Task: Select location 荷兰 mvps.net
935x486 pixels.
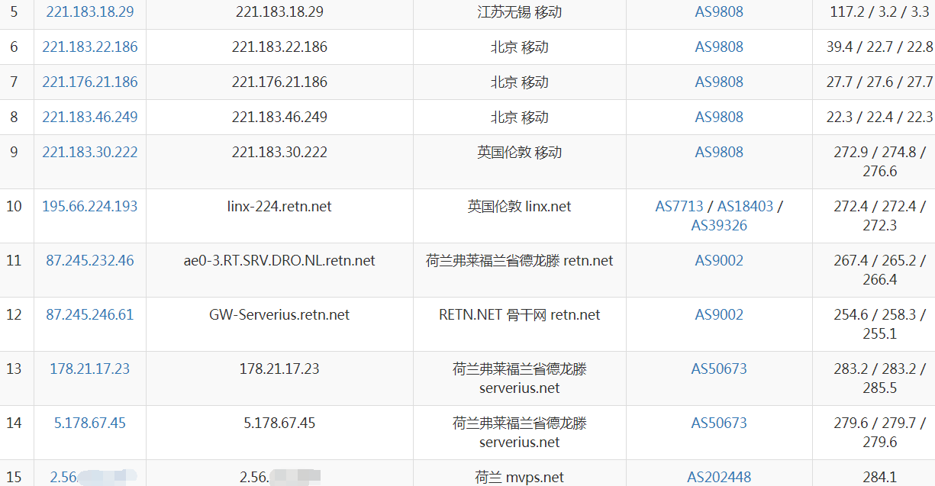Action: click(x=520, y=478)
